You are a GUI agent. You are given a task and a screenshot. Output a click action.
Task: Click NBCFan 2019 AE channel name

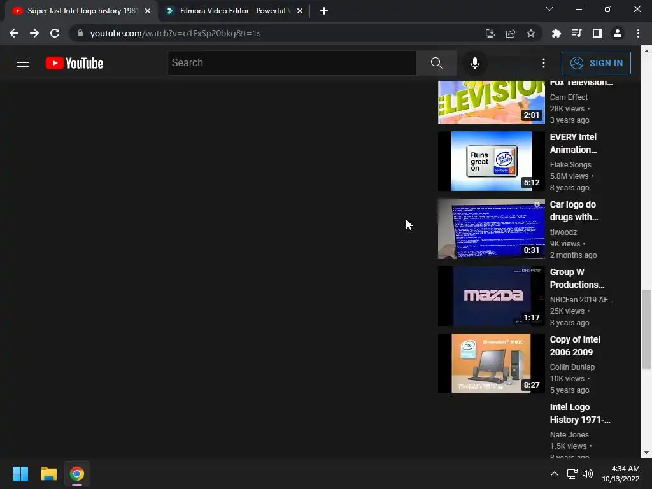point(581,300)
